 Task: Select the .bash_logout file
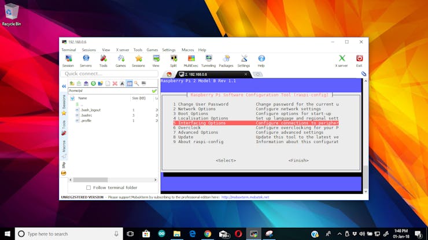click(x=91, y=110)
